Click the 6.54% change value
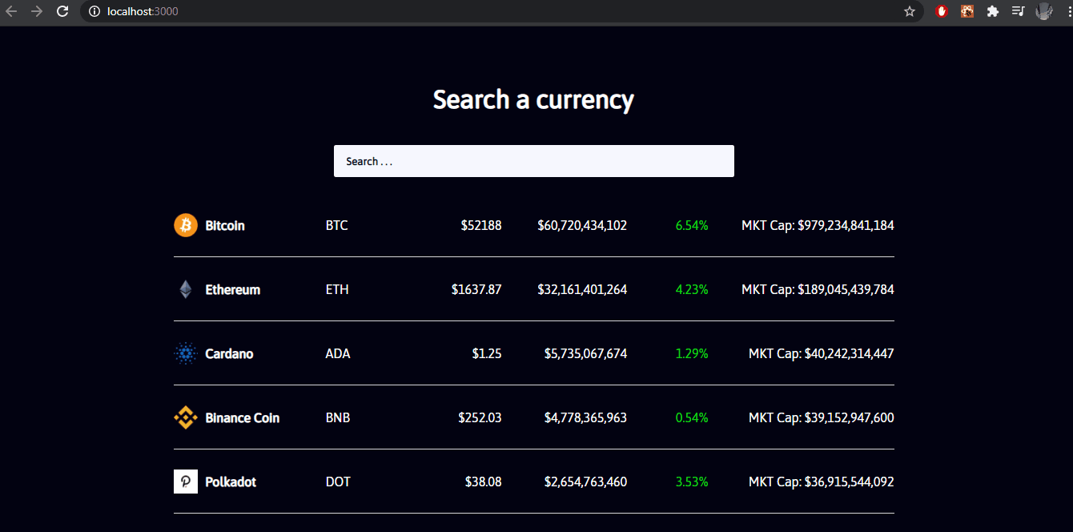1073x532 pixels. click(692, 226)
